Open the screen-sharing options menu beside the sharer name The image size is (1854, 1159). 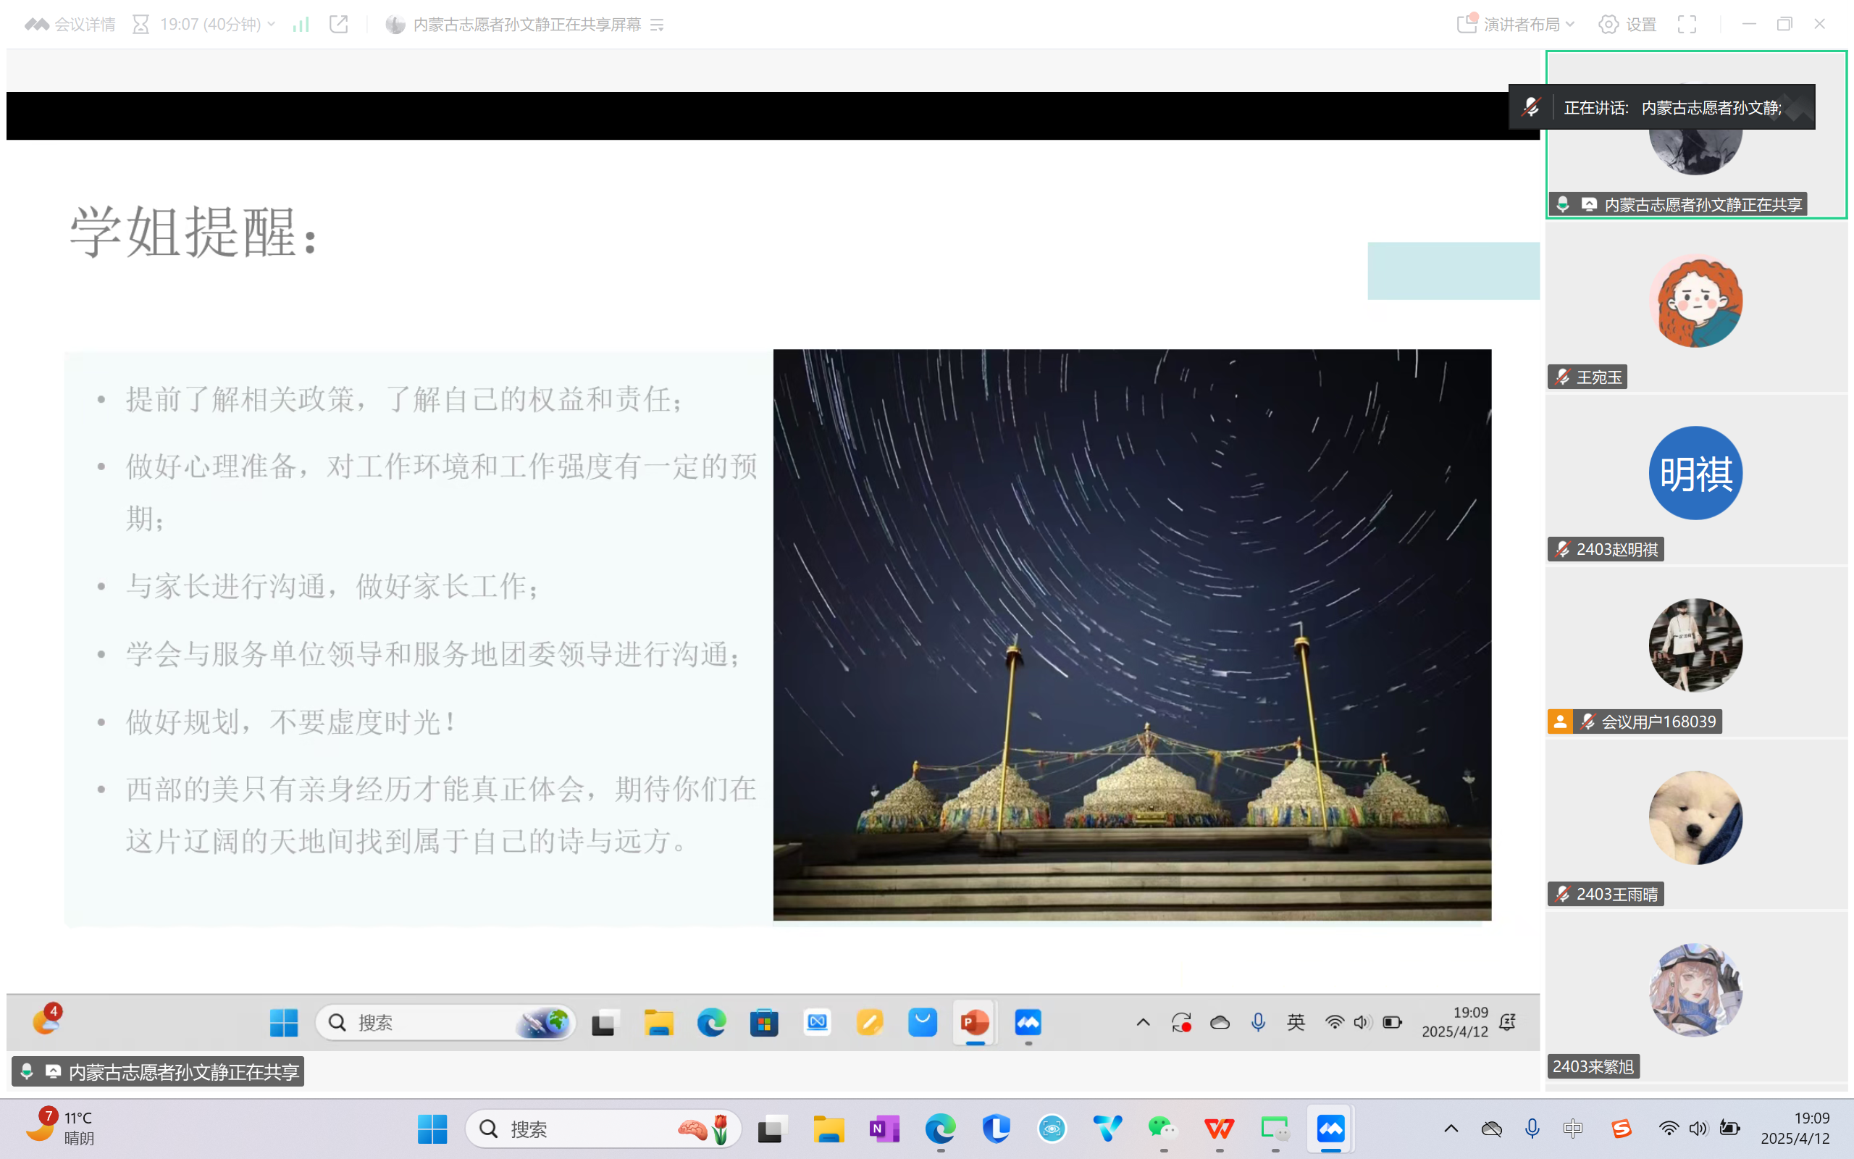click(658, 25)
